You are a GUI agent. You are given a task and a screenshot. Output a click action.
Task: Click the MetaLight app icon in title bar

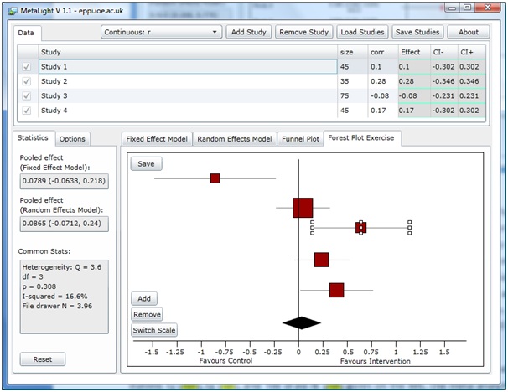point(11,8)
